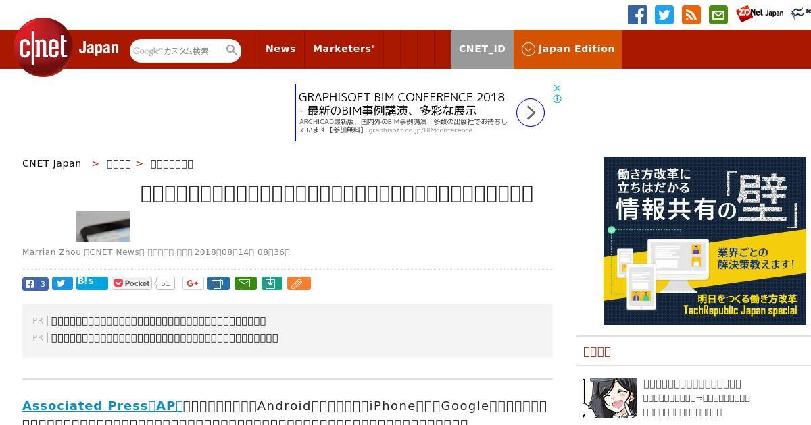The height and width of the screenshot is (425, 811).
Task: Expand the Japan Edition dropdown
Action: [x=568, y=49]
